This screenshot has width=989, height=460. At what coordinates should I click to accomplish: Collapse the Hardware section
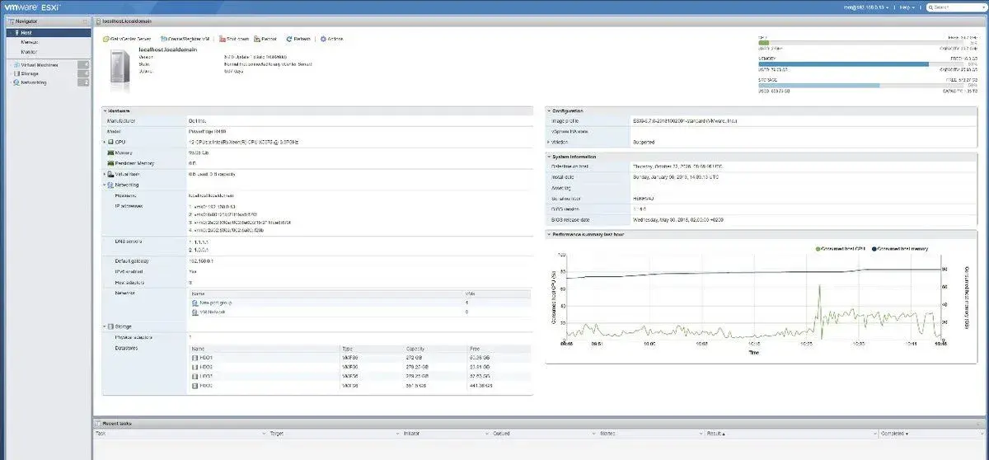click(105, 110)
